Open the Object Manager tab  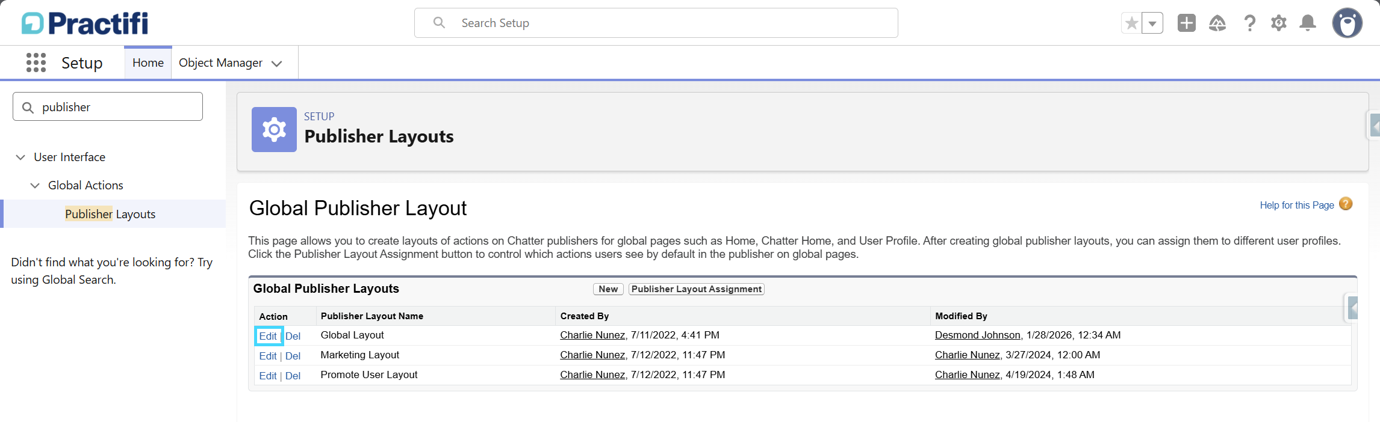220,63
